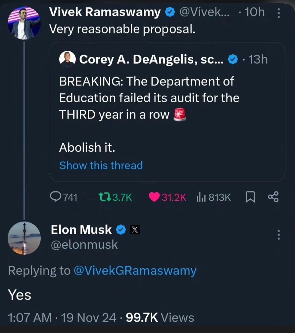Bookmark the Vivek Ramaswamy post

click(250, 197)
